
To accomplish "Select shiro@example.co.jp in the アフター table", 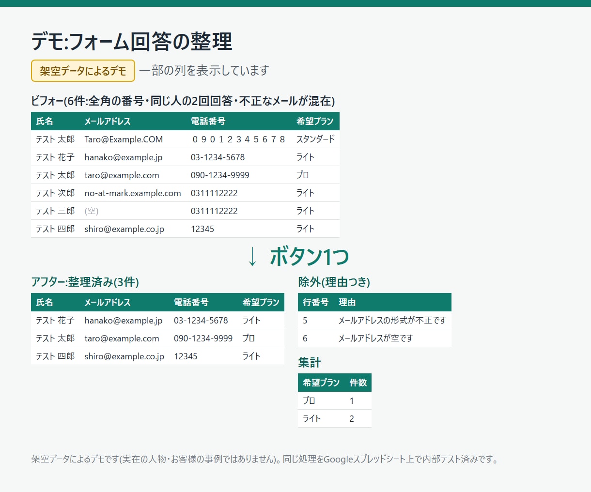I will click(124, 356).
